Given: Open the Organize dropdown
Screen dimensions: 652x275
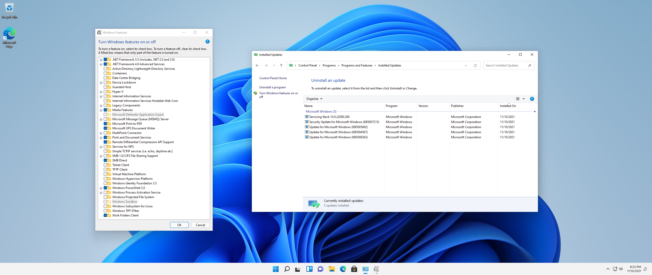Looking at the screenshot, I should tap(314, 99).
